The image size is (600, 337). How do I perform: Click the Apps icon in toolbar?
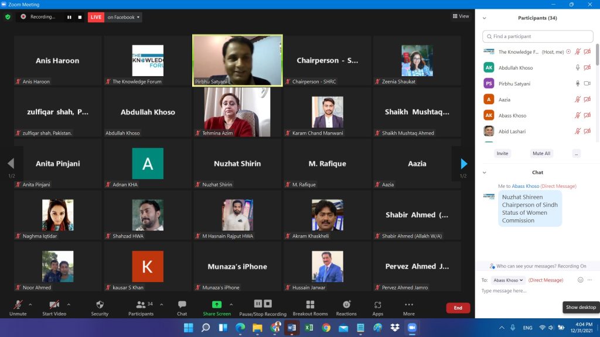[378, 305]
